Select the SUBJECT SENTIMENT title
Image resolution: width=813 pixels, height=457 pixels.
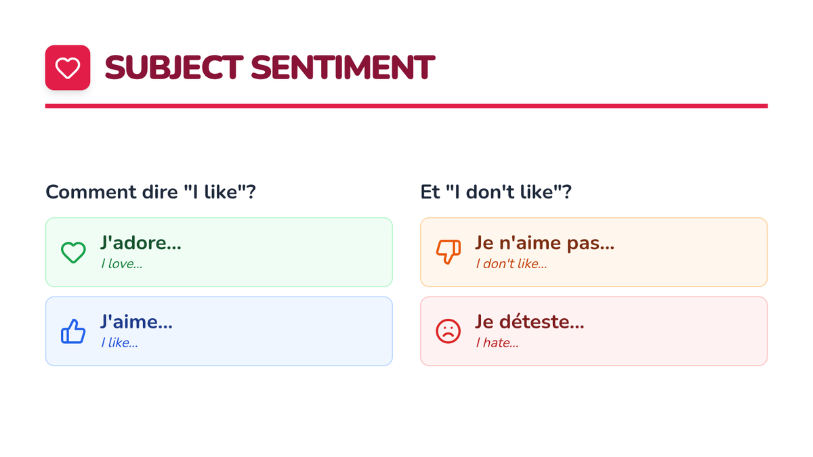pos(269,68)
